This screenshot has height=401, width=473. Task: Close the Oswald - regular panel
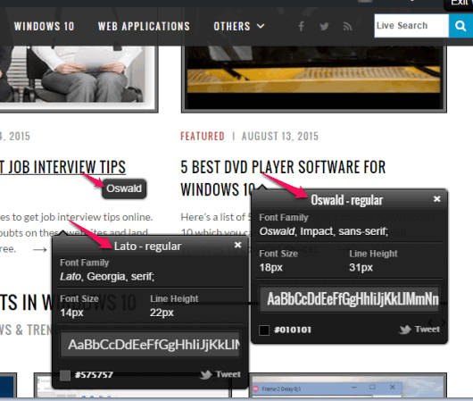pyautogui.click(x=436, y=198)
